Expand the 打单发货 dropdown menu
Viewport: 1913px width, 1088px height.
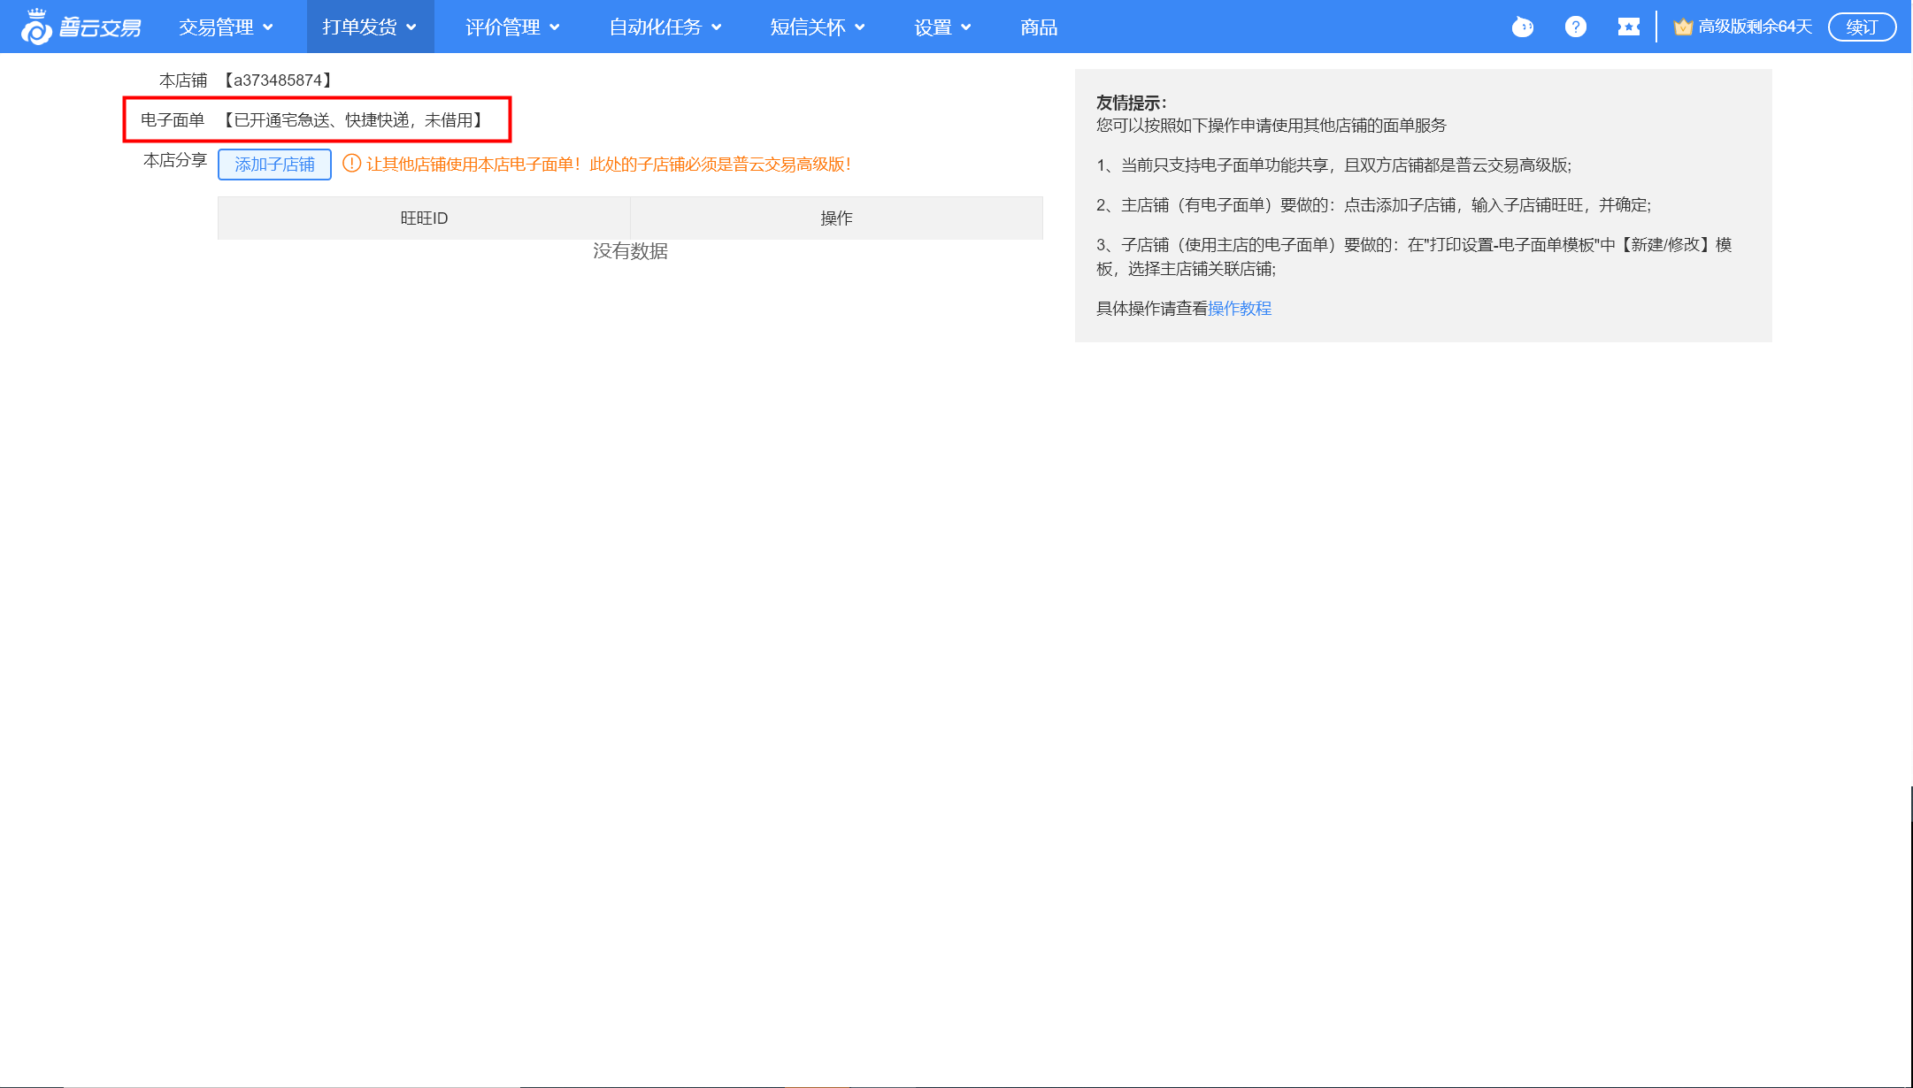[x=369, y=27]
